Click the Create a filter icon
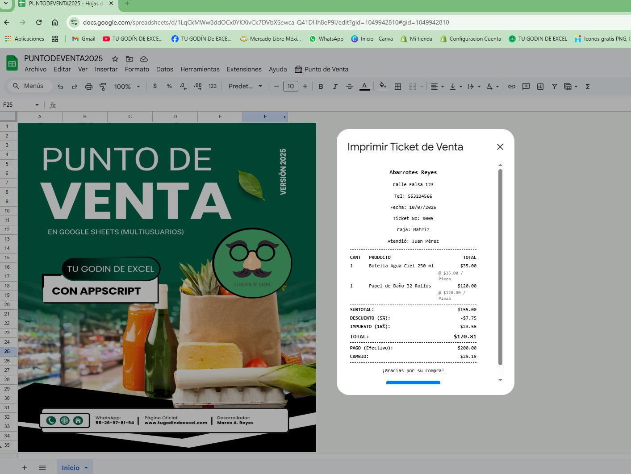Viewport: 631px width, 474px height. pyautogui.click(x=554, y=87)
